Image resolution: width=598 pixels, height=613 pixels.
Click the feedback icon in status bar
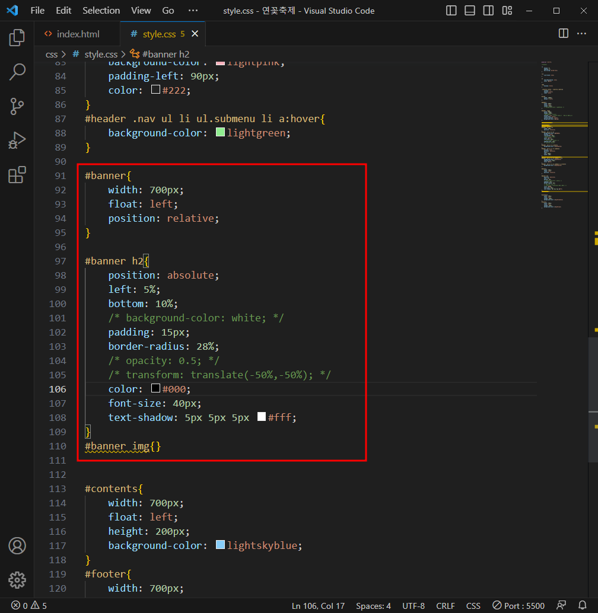pos(561,605)
